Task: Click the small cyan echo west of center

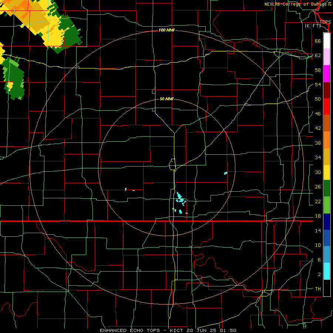Action: point(126,189)
